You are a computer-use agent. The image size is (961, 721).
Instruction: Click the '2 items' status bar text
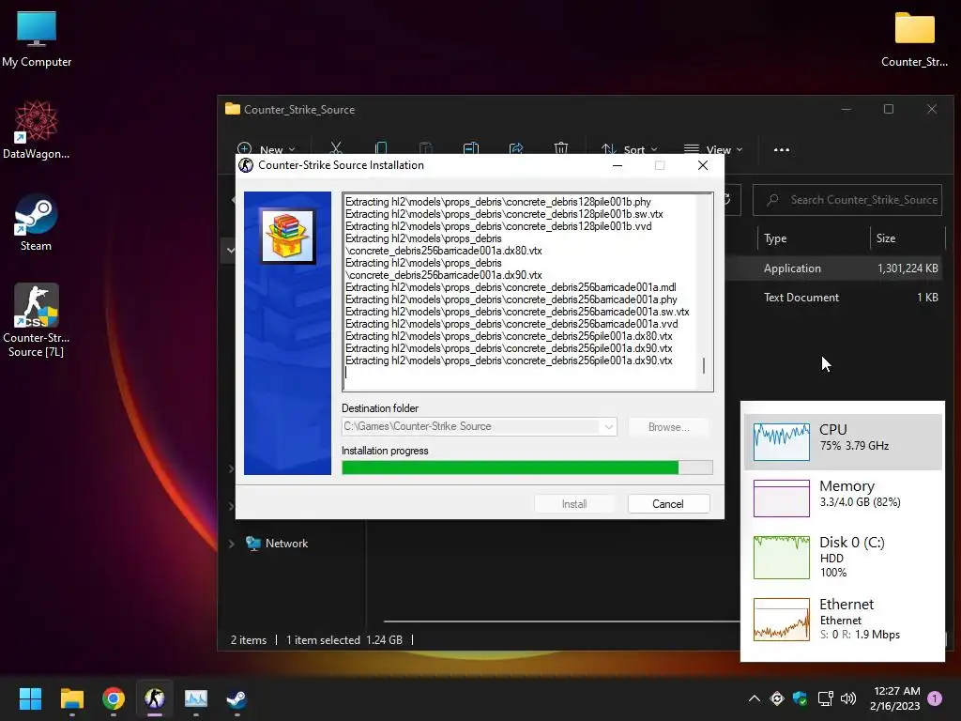pos(248,640)
